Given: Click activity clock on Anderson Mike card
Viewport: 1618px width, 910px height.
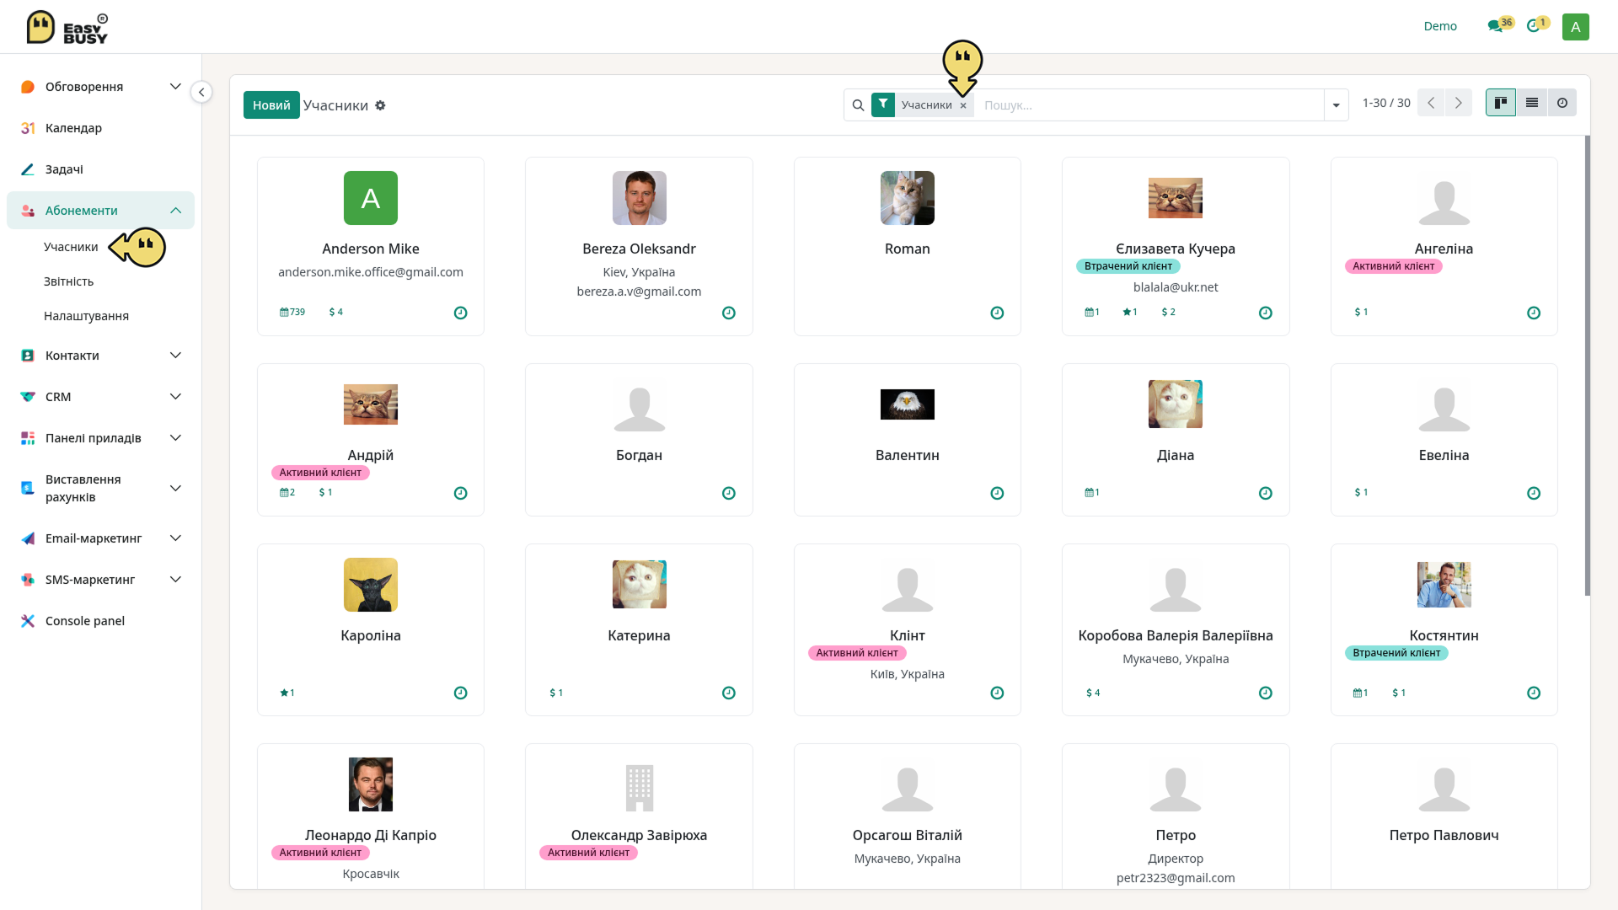Looking at the screenshot, I should 460,313.
